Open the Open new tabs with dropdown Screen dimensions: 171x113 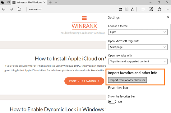(138, 61)
